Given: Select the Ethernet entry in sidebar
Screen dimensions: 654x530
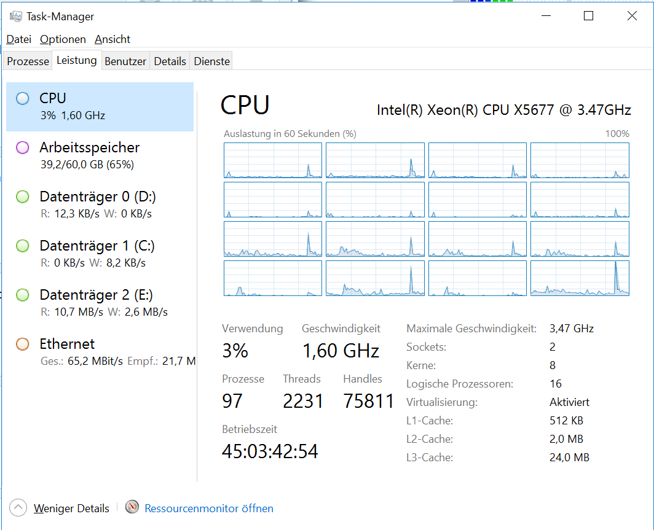Looking at the screenshot, I should (x=100, y=353).
